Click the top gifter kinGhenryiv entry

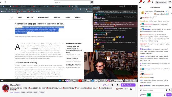147,13
